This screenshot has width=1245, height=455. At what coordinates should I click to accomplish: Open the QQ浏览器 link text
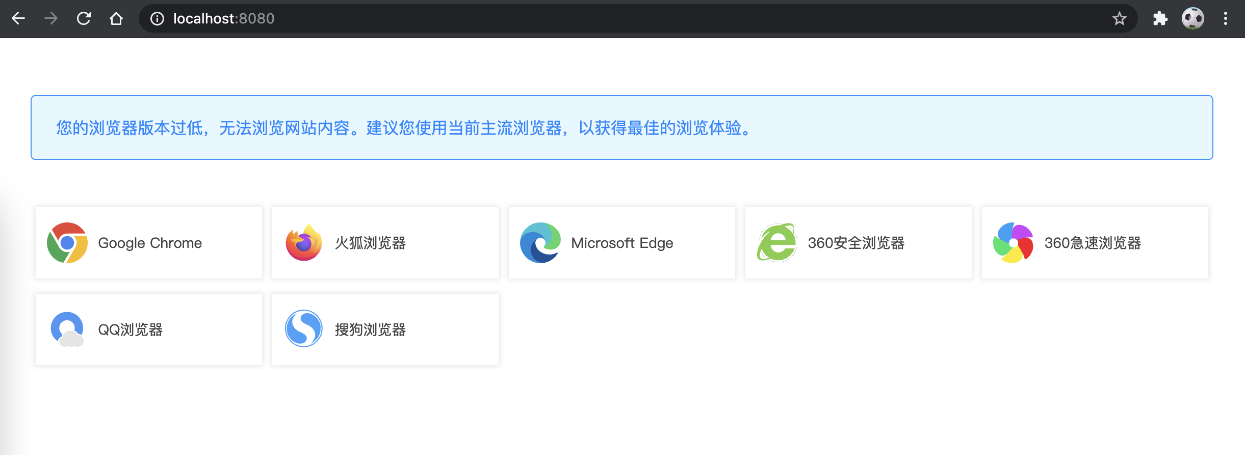(130, 330)
